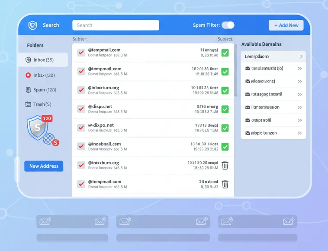Image resolution: width=328 pixels, height=251 pixels.
Task: Click the New Address button
Action: tap(44, 166)
